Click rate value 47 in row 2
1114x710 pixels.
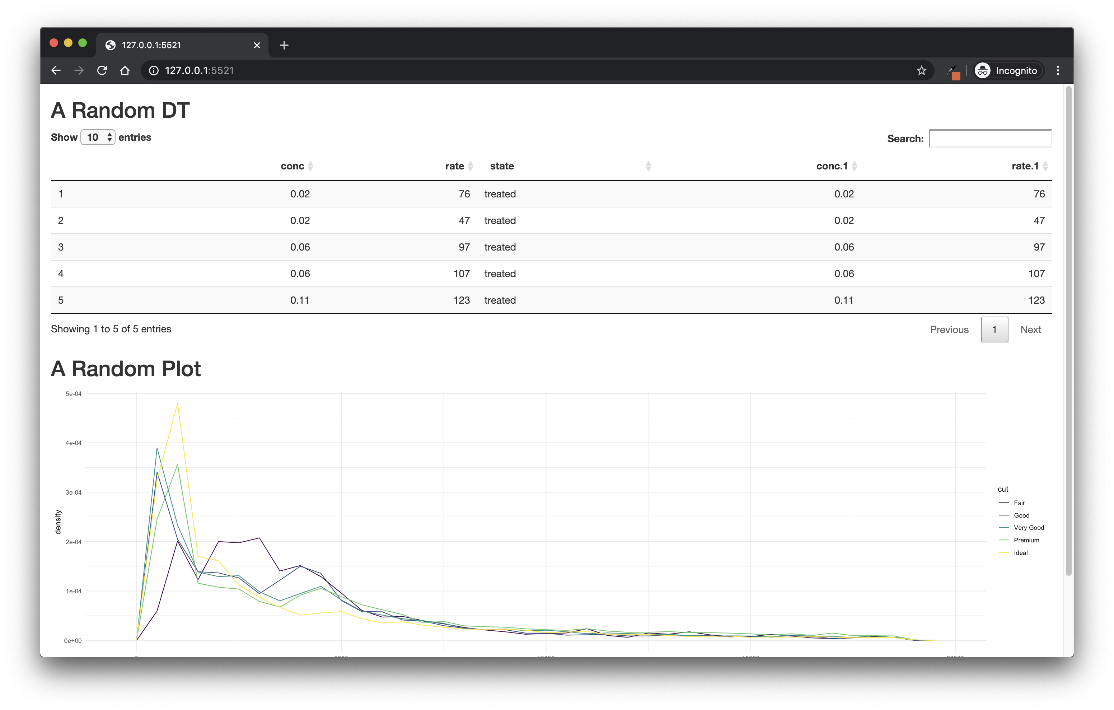(x=464, y=220)
